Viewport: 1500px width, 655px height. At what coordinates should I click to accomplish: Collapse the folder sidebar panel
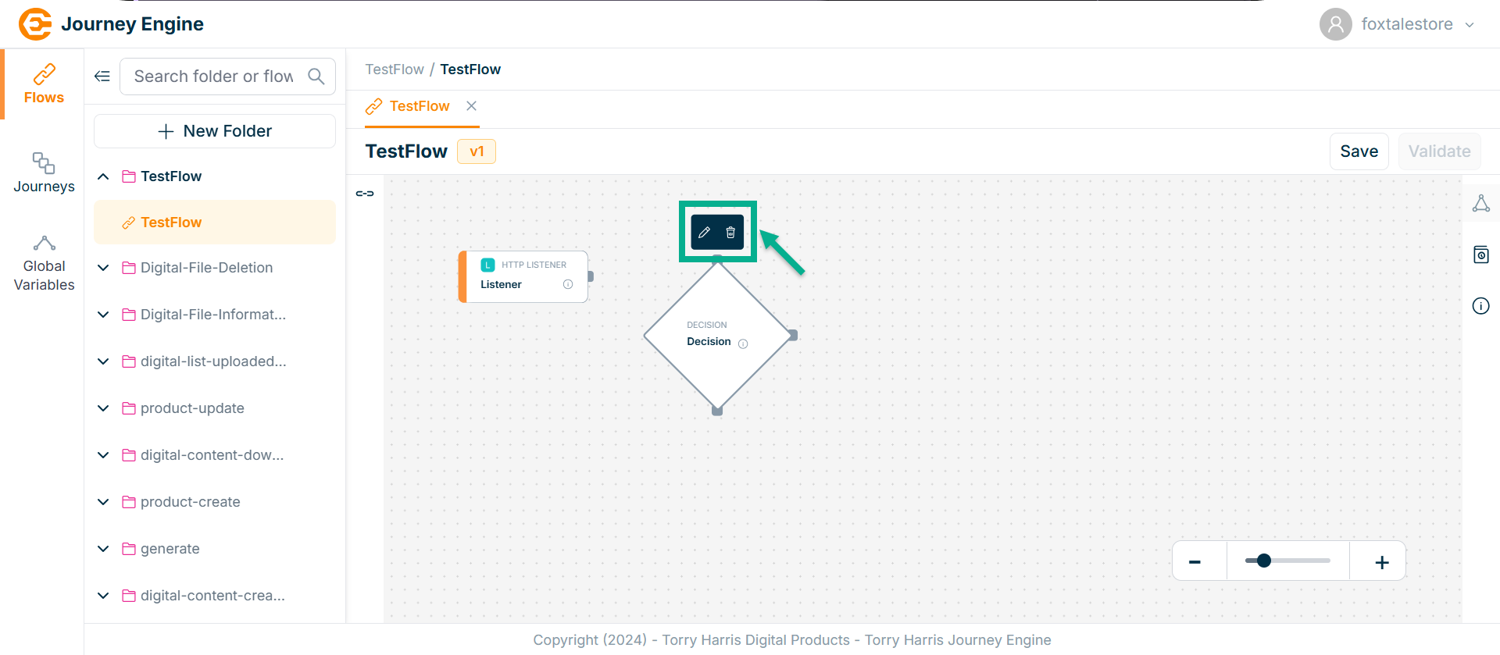pyautogui.click(x=102, y=76)
